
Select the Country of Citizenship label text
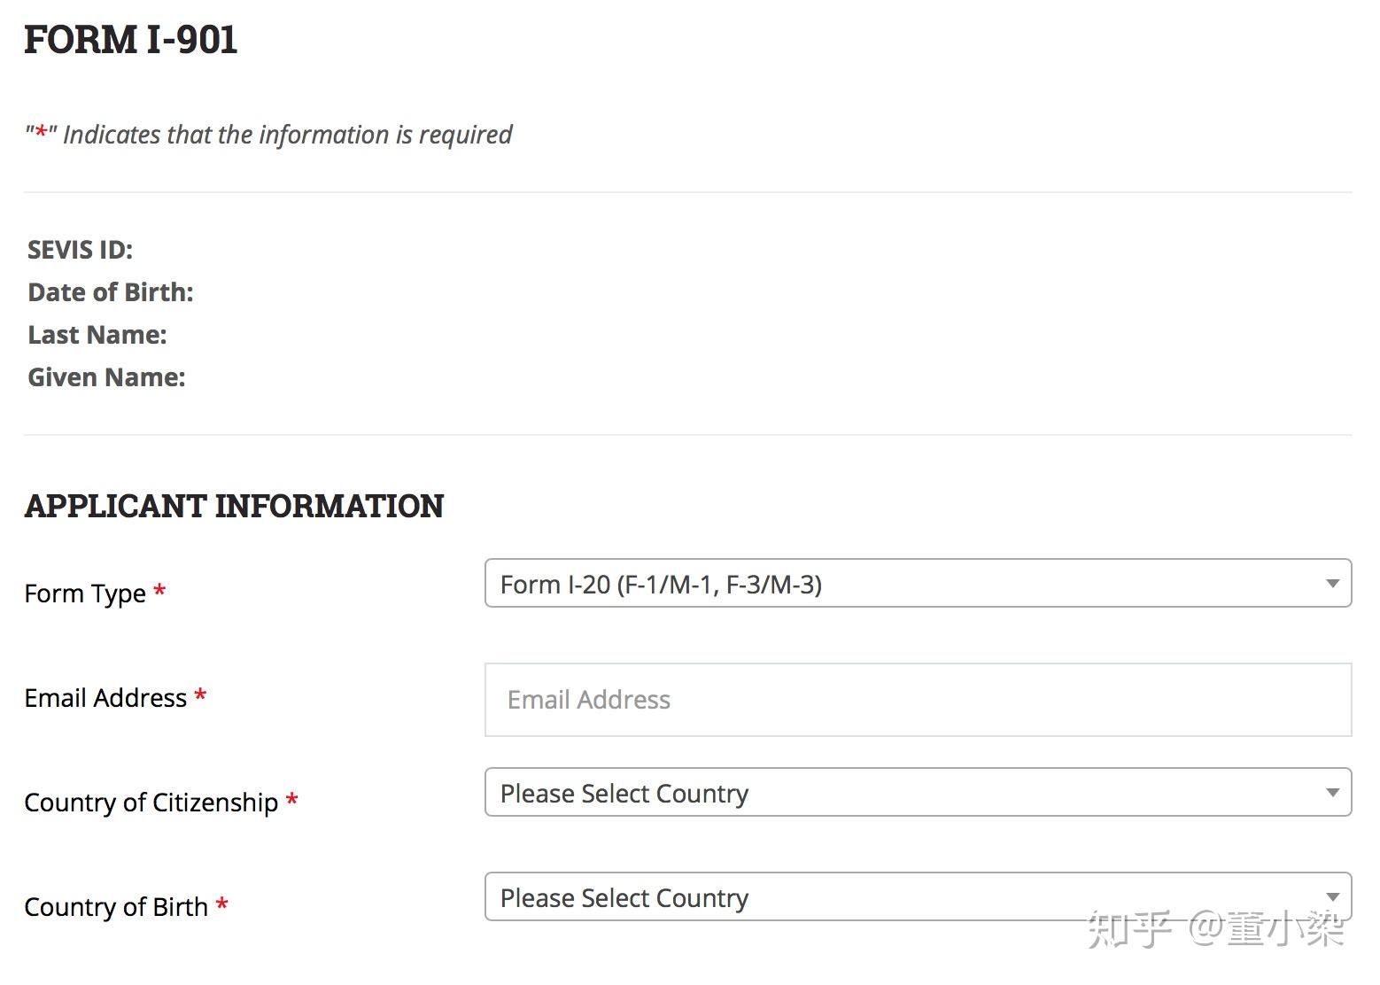click(x=151, y=803)
